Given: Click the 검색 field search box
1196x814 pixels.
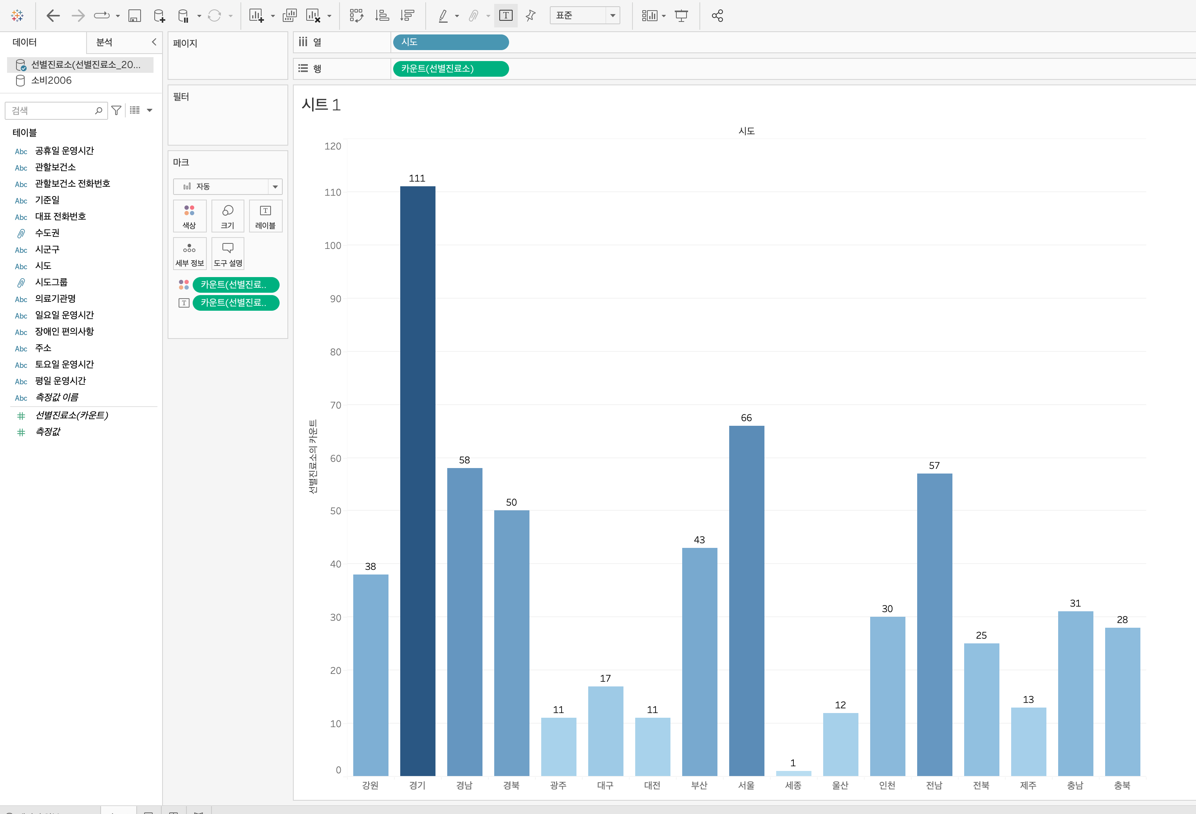Looking at the screenshot, I should pyautogui.click(x=51, y=111).
